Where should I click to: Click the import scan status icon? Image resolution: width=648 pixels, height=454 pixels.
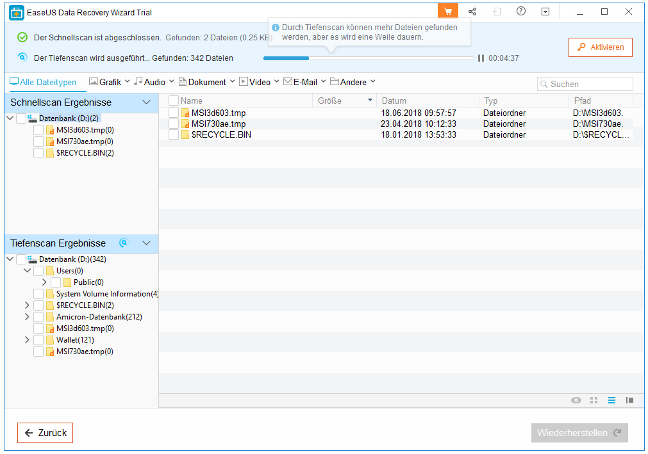[x=497, y=12]
